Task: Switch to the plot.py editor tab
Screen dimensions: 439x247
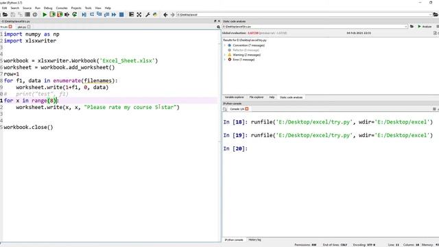Action: (22, 27)
